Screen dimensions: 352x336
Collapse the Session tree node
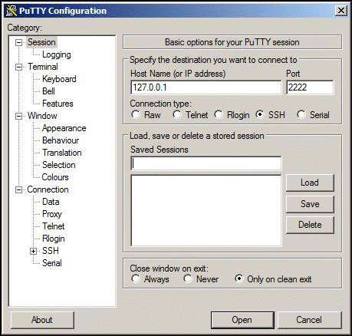tap(18, 42)
